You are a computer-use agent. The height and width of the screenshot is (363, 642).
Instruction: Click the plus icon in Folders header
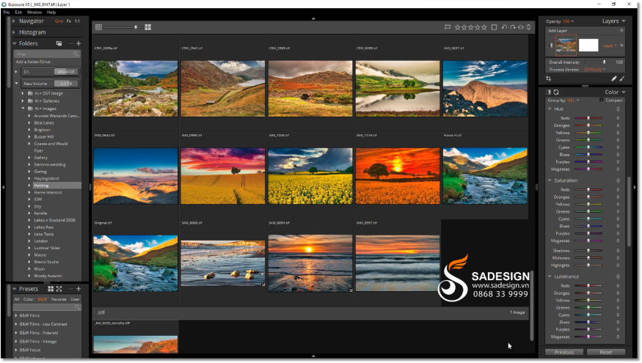(79, 43)
